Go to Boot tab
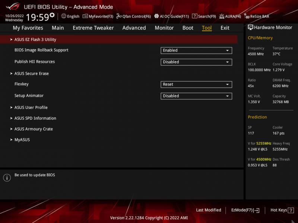 188,28
